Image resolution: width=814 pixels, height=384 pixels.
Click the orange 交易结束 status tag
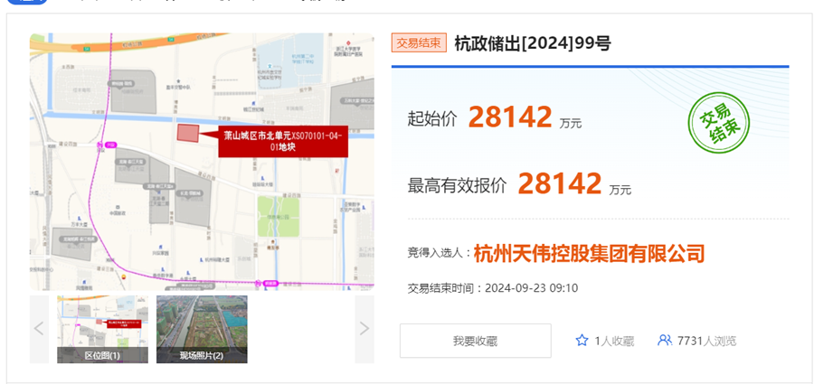(x=419, y=43)
